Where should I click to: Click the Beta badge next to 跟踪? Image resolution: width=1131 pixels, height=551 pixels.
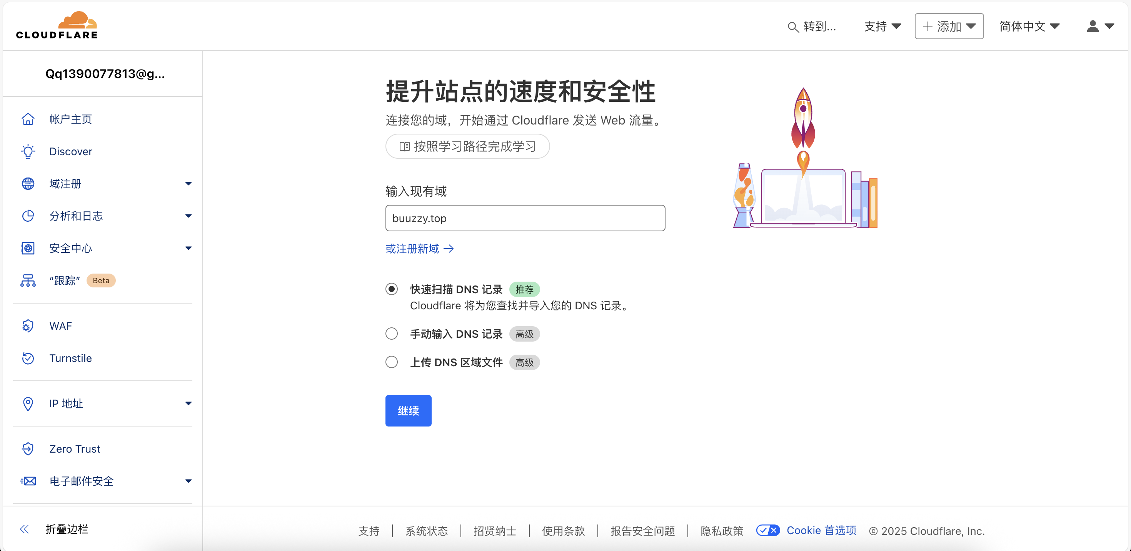pyautogui.click(x=101, y=280)
